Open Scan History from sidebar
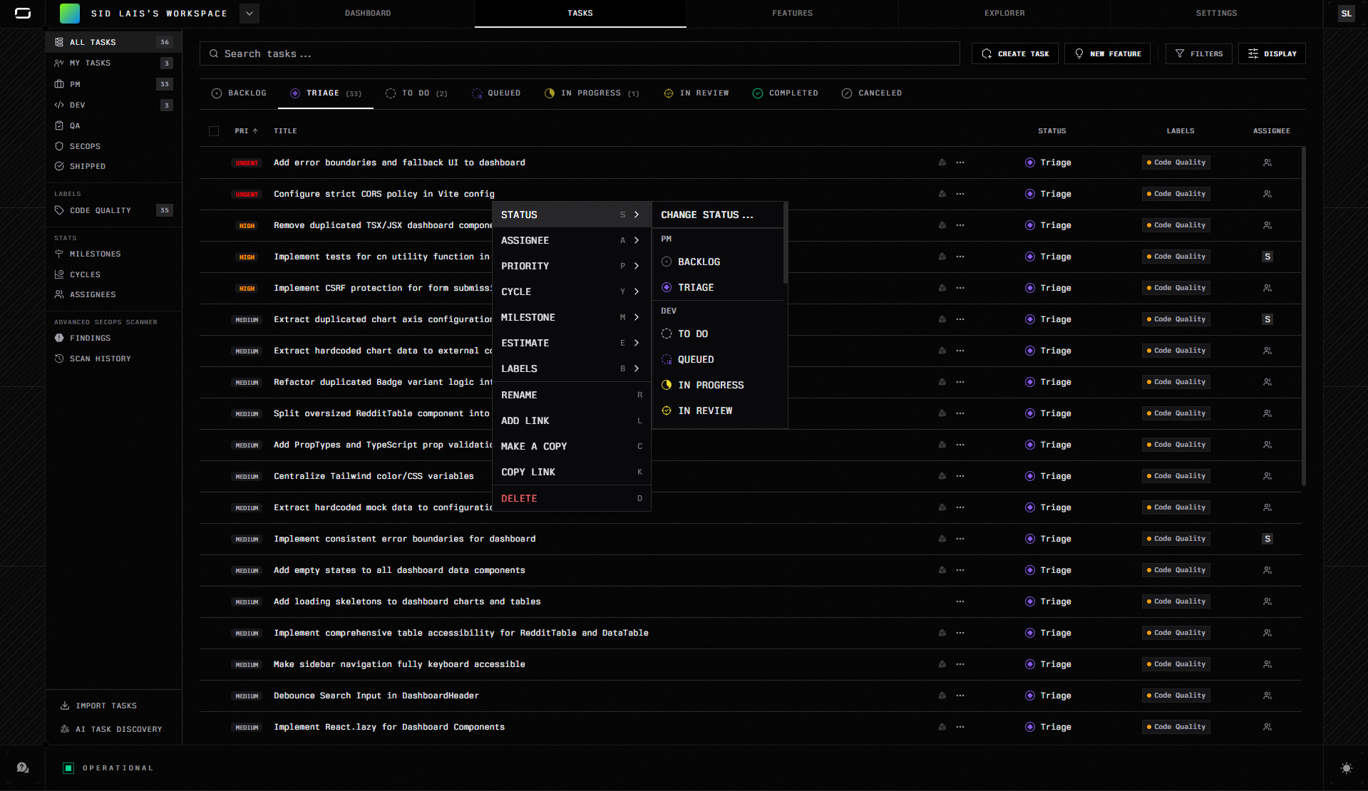The width and height of the screenshot is (1368, 791). pyautogui.click(x=100, y=358)
